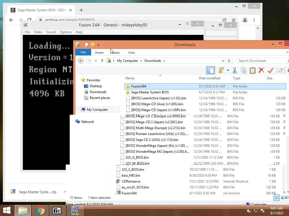
Task: Expand the arrow after Downloads breadcrumb
Action: click(x=164, y=61)
